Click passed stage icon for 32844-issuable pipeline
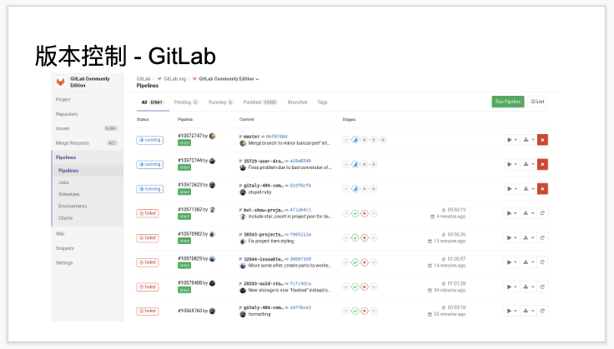This screenshot has height=349, width=614. (355, 262)
